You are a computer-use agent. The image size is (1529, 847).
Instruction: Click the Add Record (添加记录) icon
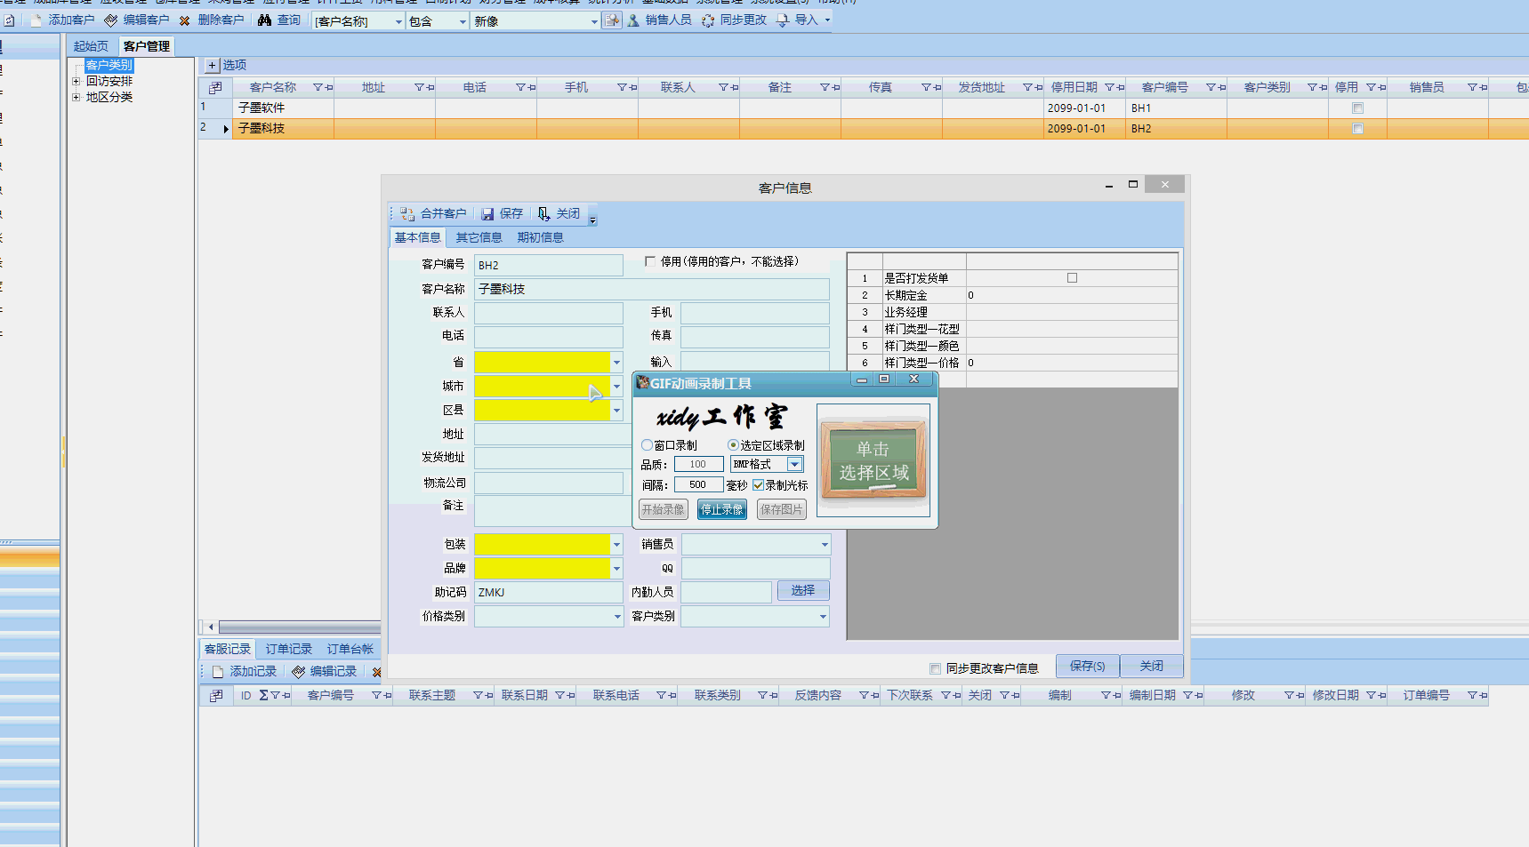click(218, 672)
